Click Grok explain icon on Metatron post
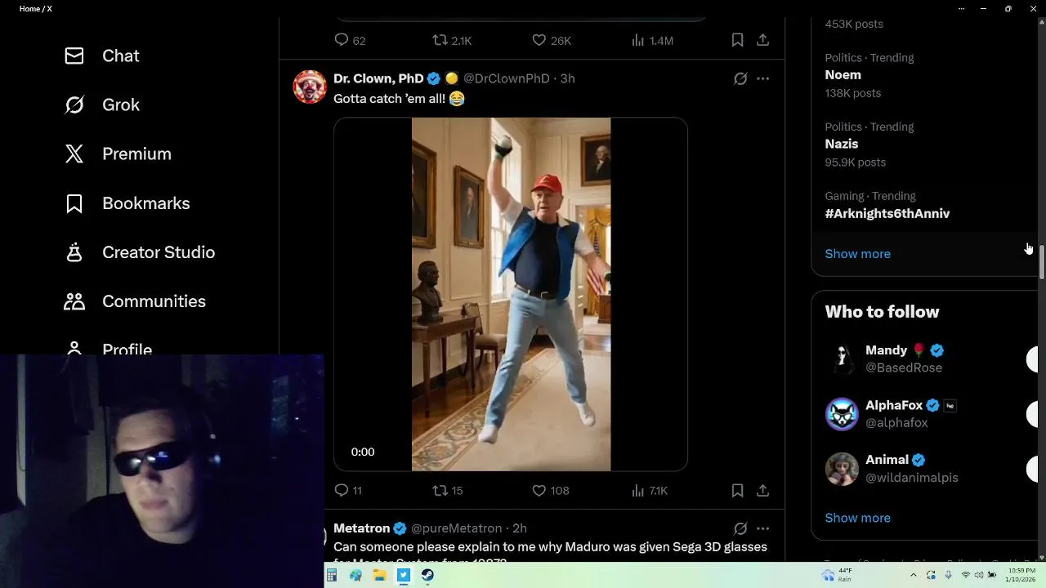Viewport: 1046px width, 588px height. pos(740,528)
